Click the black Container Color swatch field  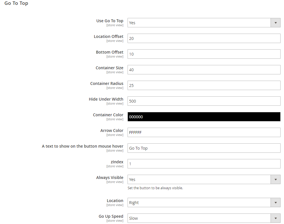pos(204,117)
